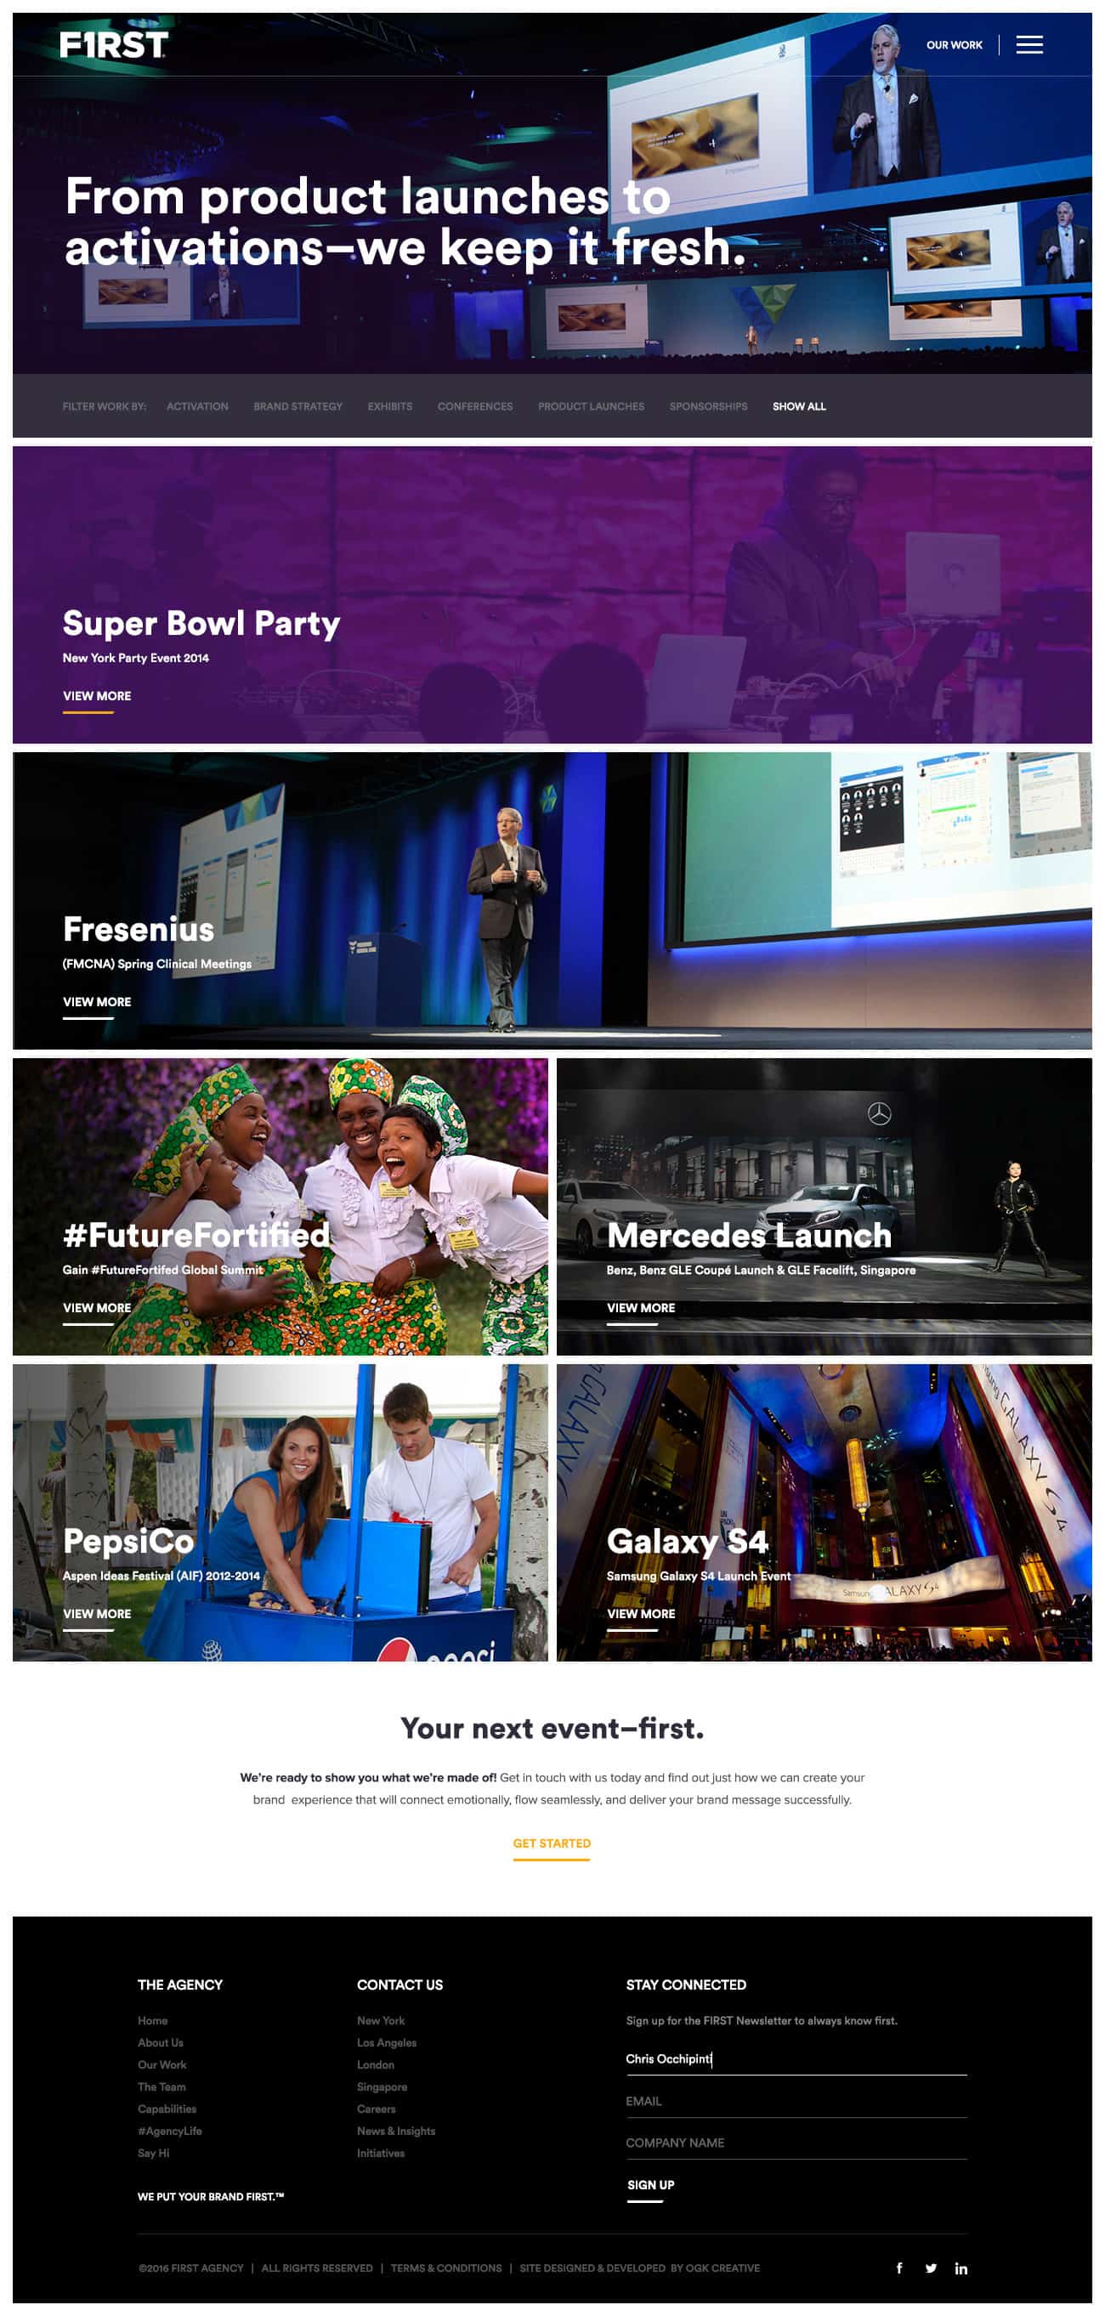
Task: Filter work by Brand Strategy
Action: coord(297,406)
